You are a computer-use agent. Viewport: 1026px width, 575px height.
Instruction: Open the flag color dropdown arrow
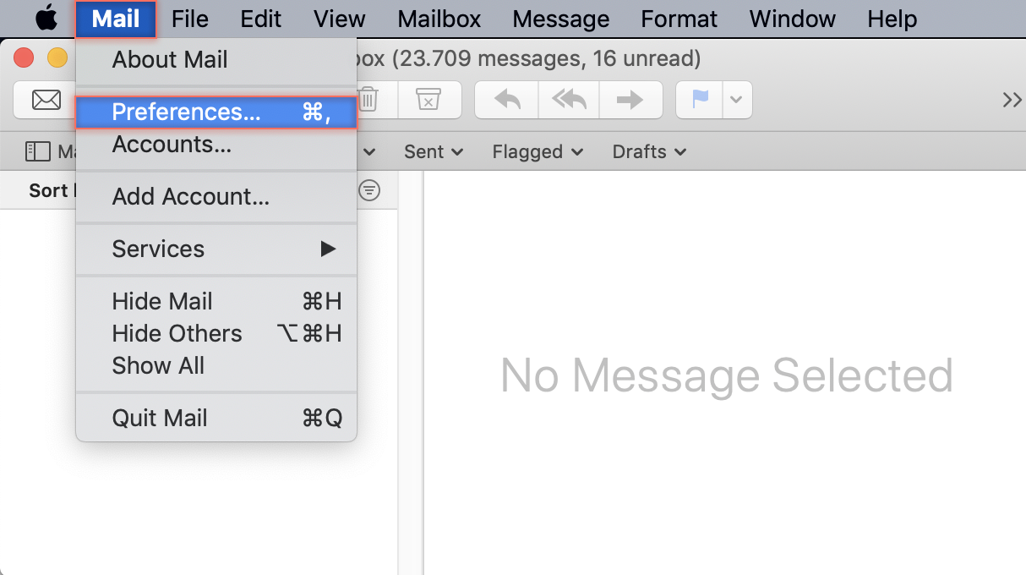(737, 100)
